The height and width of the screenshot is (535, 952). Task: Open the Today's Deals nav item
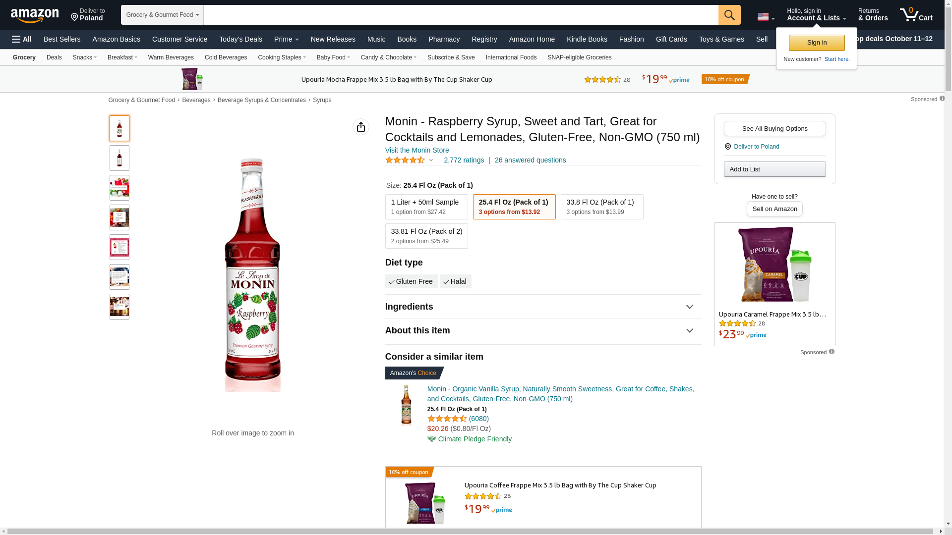click(x=240, y=39)
